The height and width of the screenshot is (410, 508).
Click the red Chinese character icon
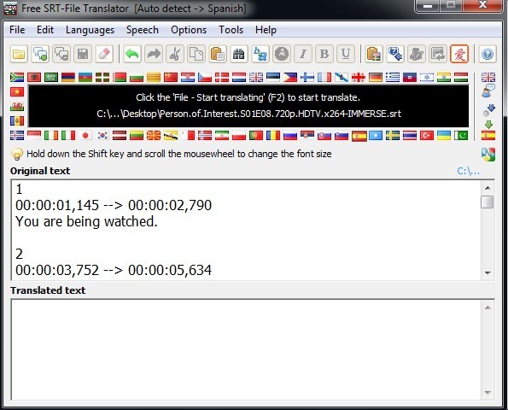(459, 54)
